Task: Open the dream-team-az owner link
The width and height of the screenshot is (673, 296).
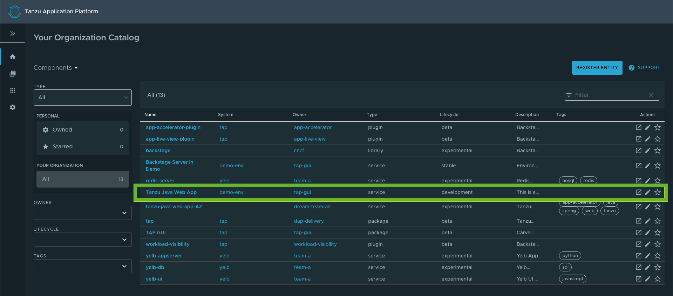Action: pyautogui.click(x=312, y=207)
